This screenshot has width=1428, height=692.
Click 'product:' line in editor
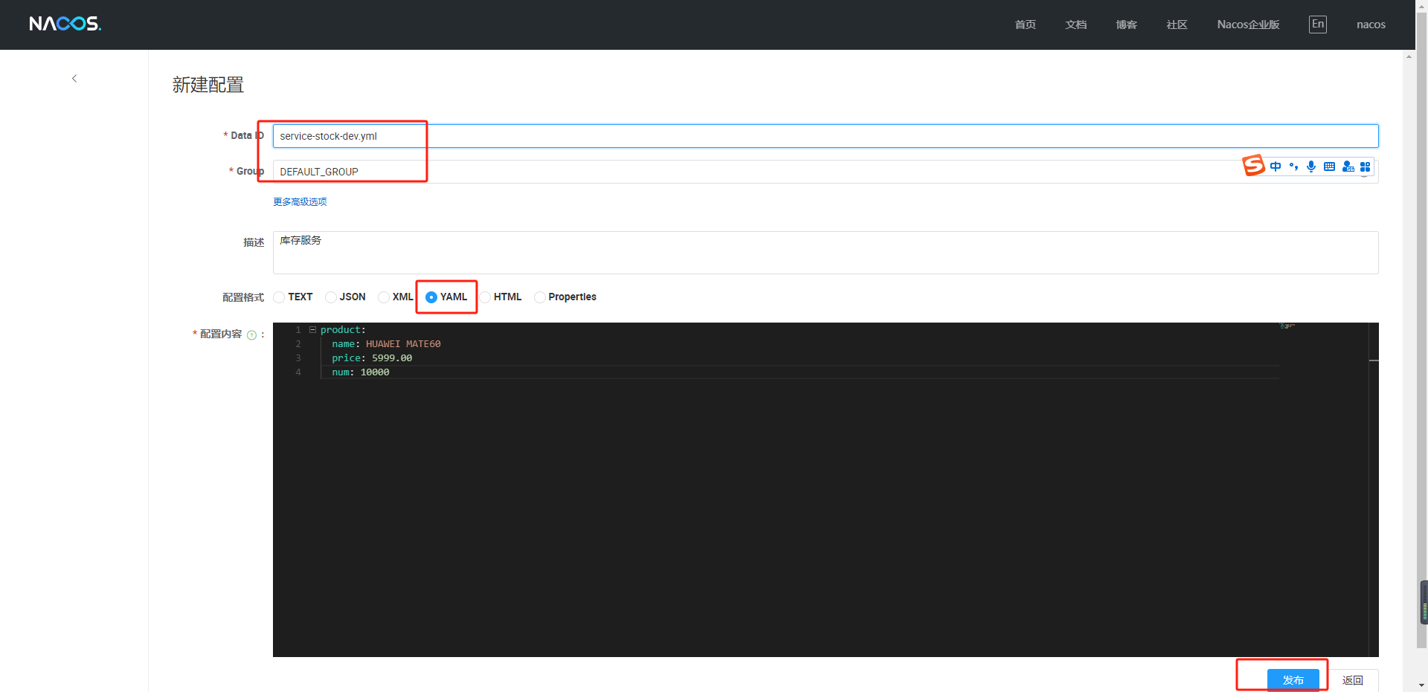pos(343,329)
